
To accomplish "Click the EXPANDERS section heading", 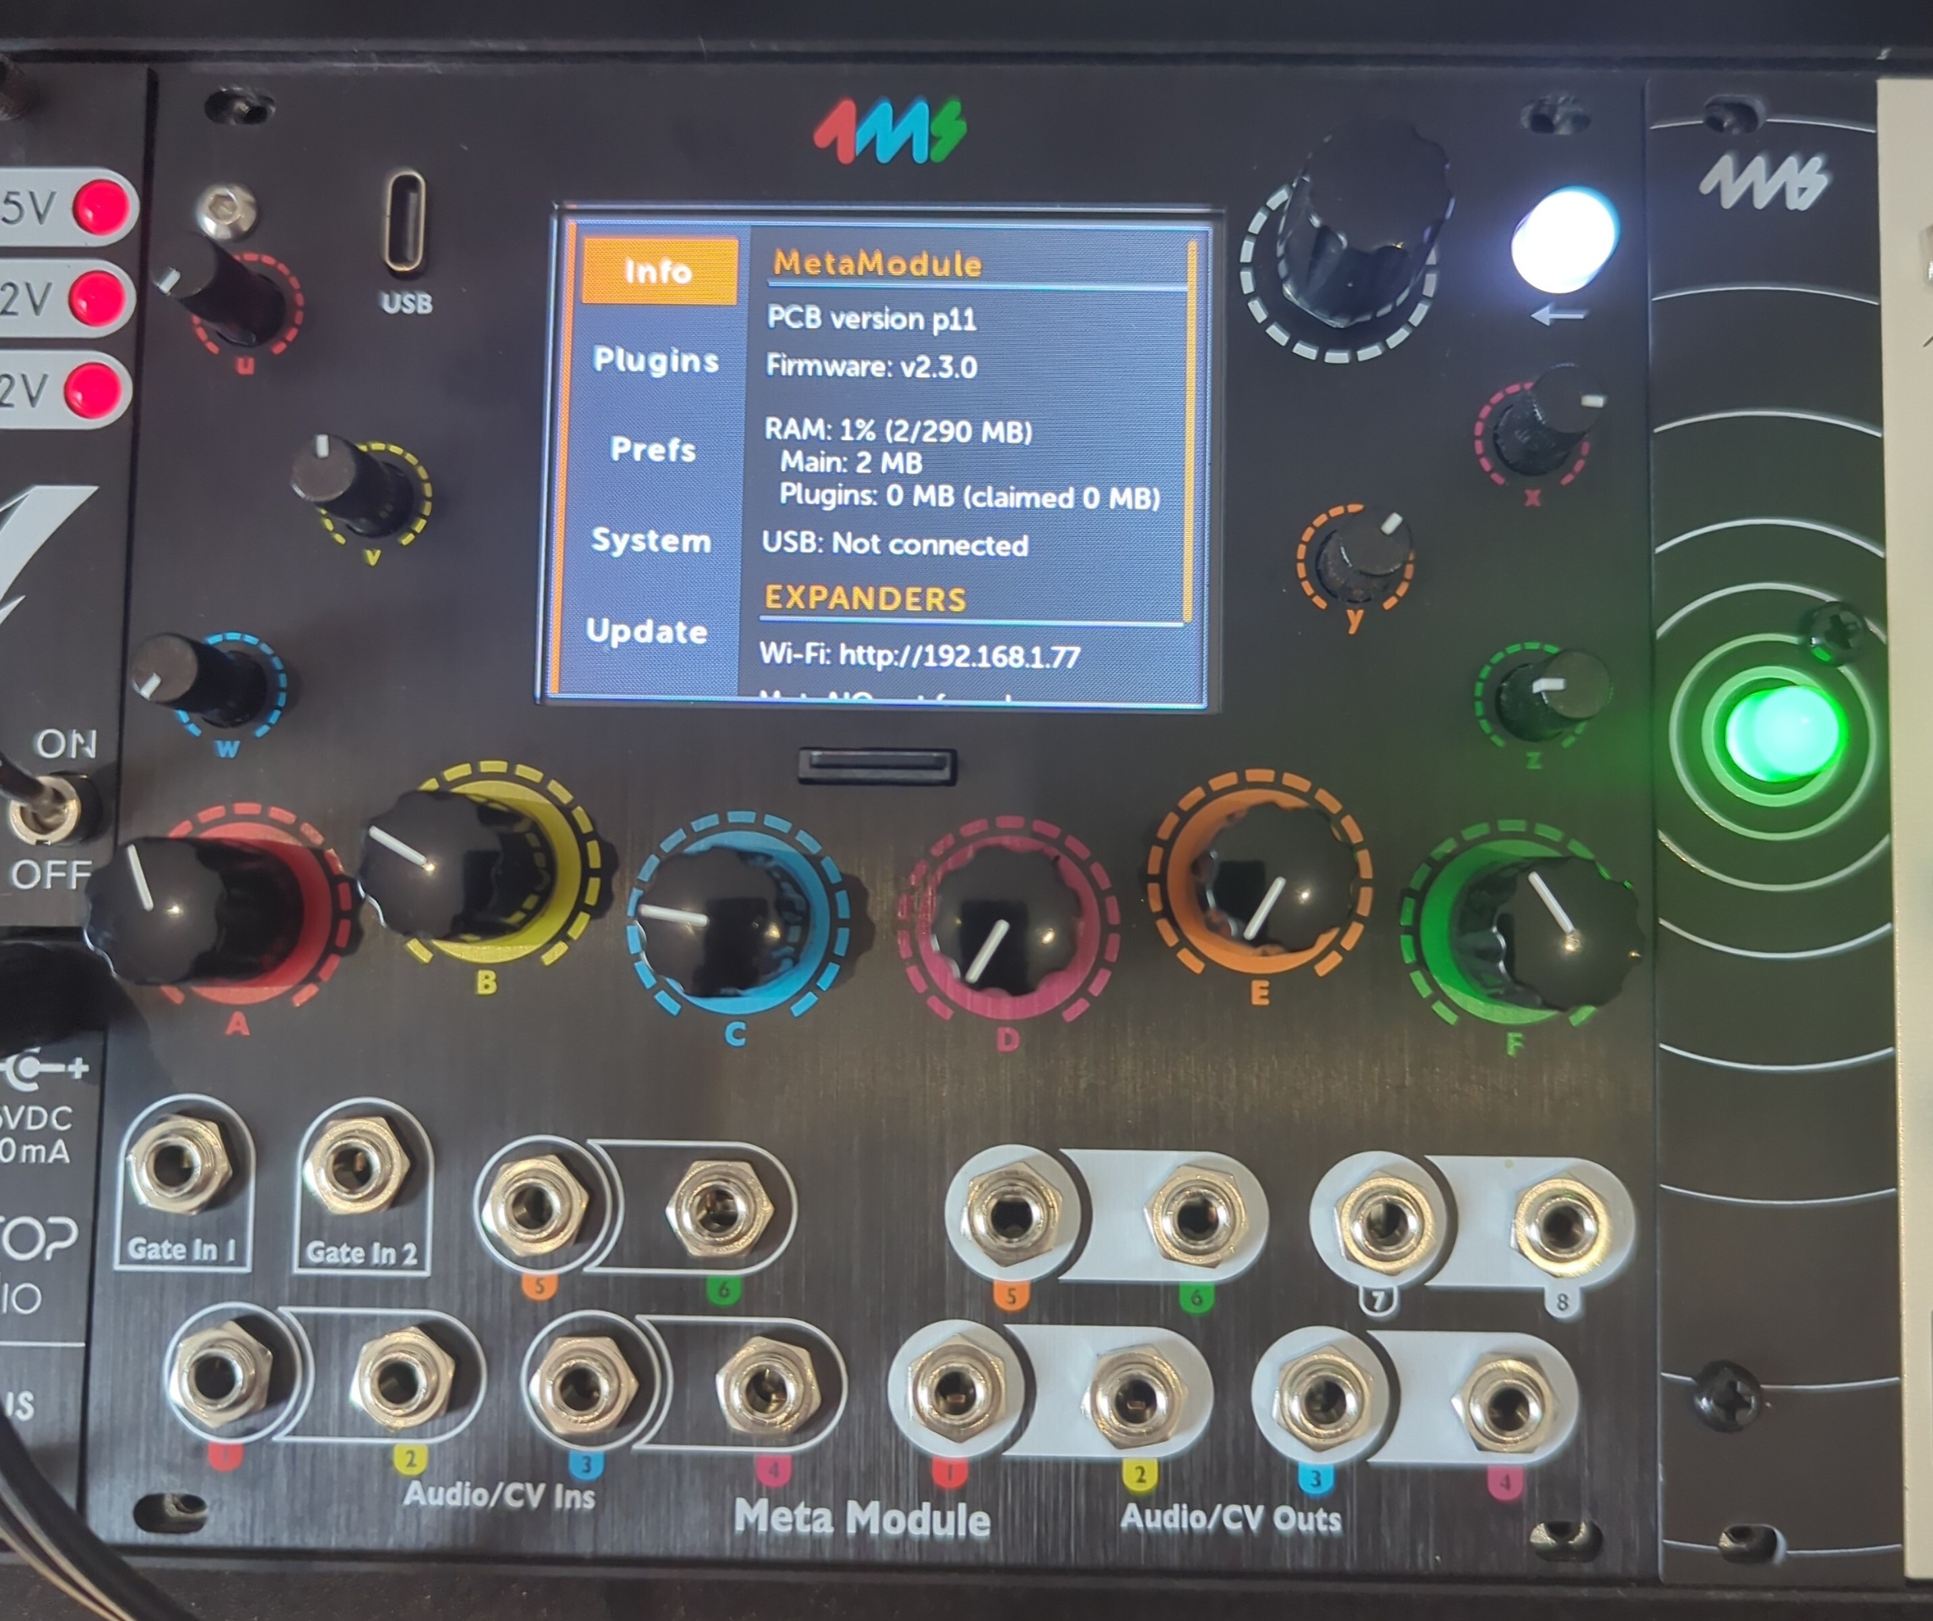I will pos(865,599).
